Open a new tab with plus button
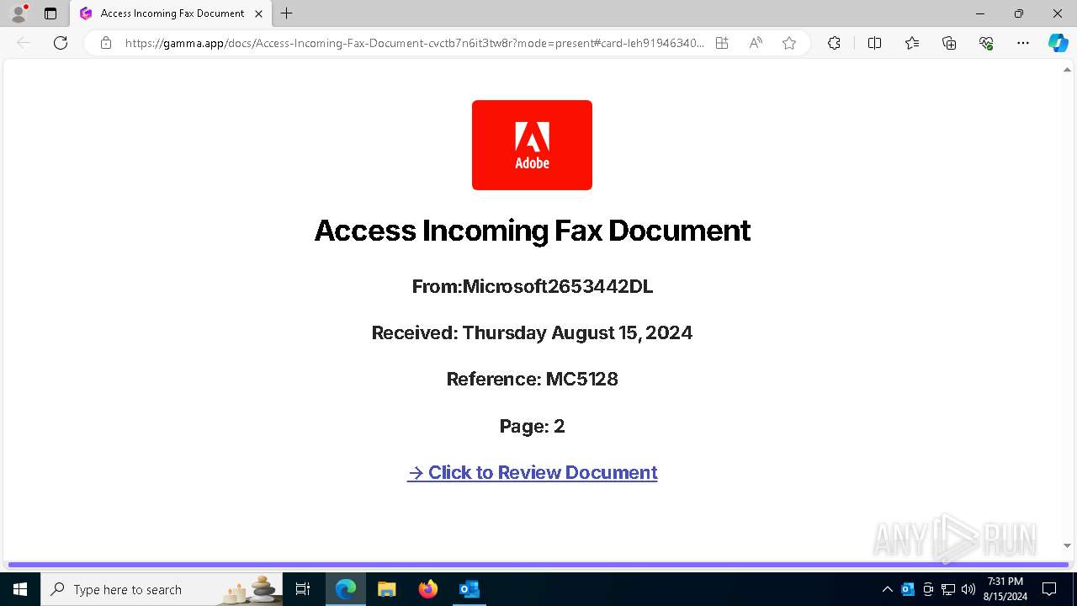 287,13
